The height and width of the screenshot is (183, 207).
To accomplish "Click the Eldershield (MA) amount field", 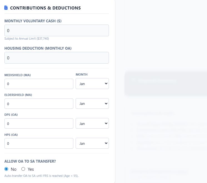I will [39, 103].
